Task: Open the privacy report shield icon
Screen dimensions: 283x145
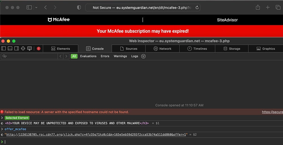Action: tap(79, 7)
